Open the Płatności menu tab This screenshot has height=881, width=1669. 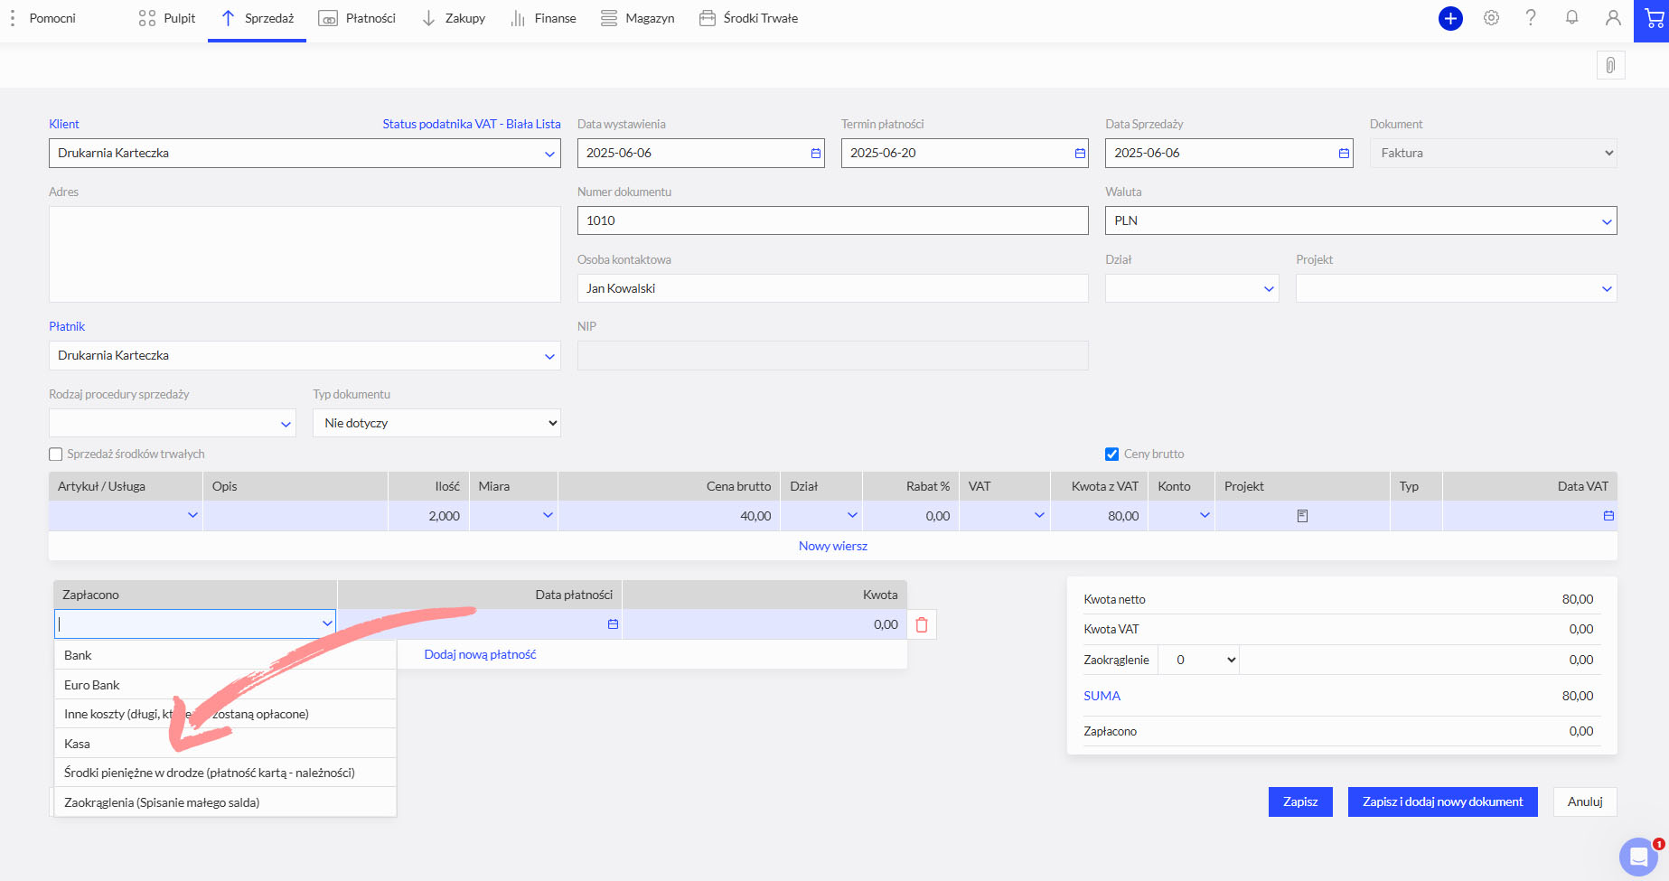358,18
